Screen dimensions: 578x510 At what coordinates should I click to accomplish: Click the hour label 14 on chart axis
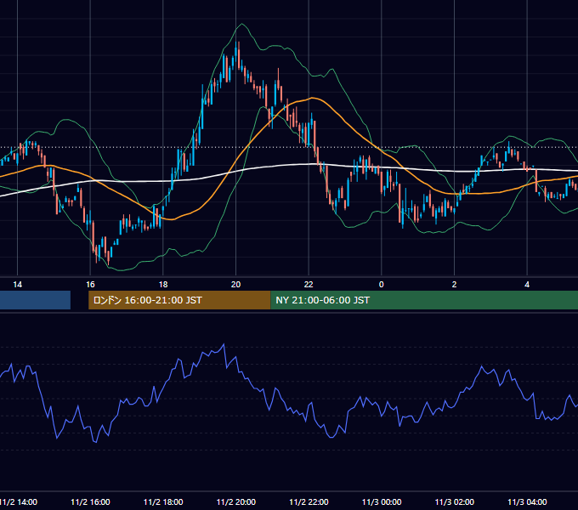click(17, 285)
